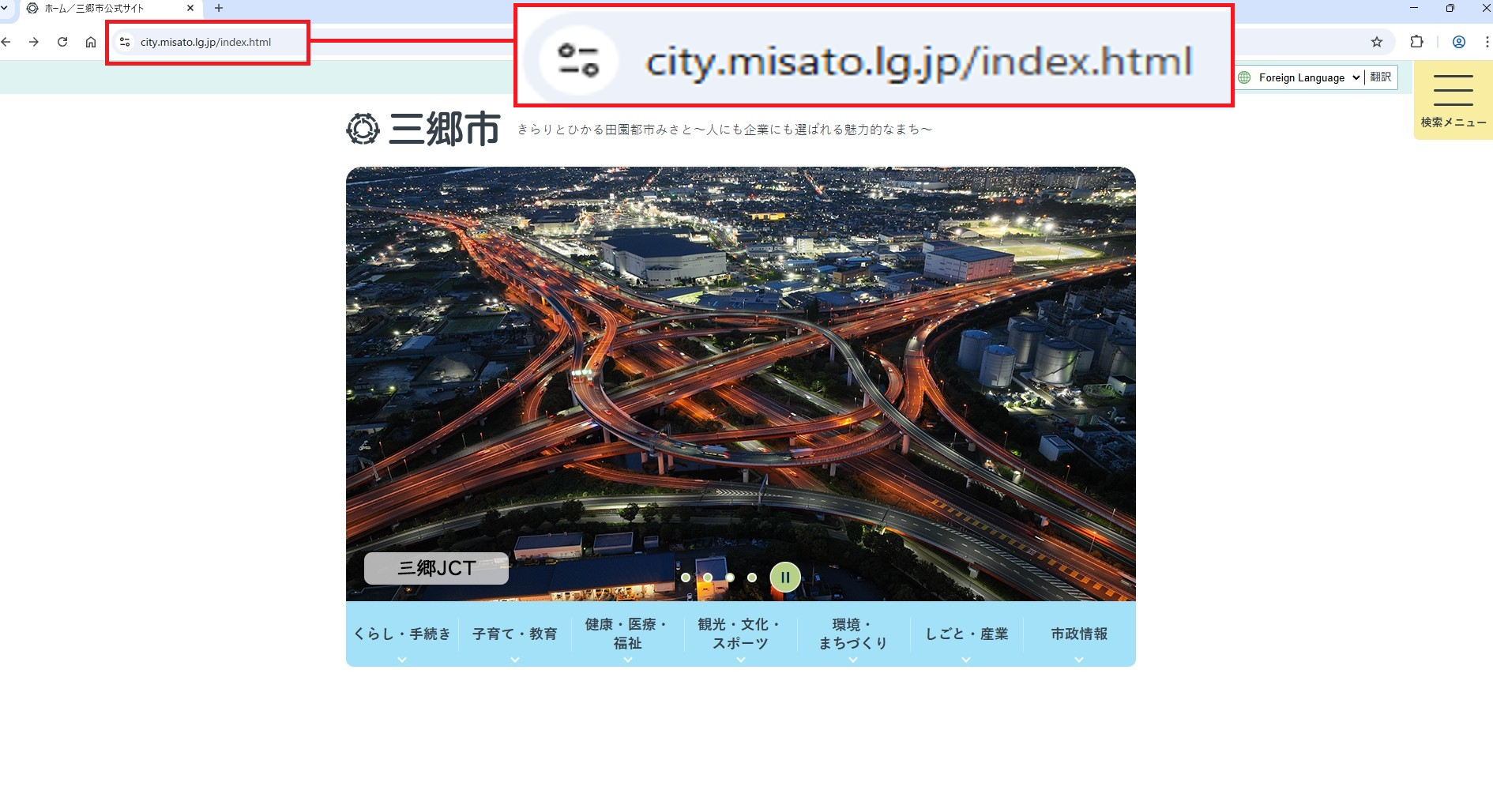Open the 検索メニュー hamburger menu
The height and width of the screenshot is (809, 1493).
(1454, 100)
